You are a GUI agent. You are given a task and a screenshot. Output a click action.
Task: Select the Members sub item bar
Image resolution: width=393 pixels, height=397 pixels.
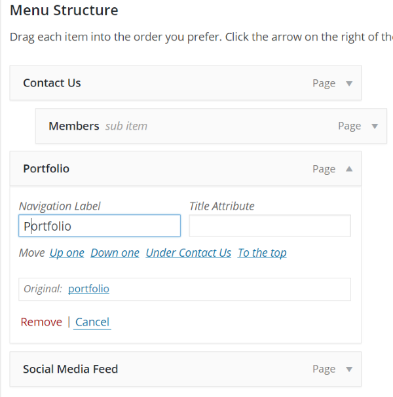211,126
